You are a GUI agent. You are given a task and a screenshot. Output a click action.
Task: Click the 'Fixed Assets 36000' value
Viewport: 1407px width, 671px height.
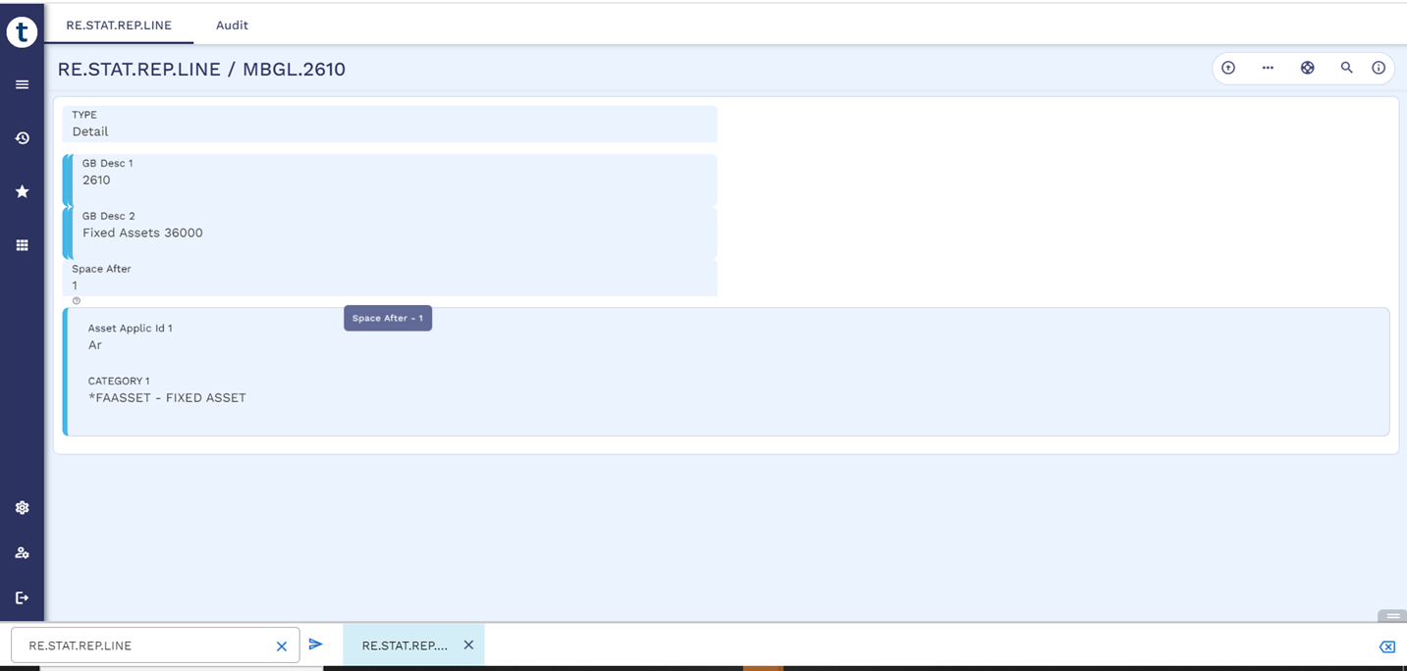point(142,233)
